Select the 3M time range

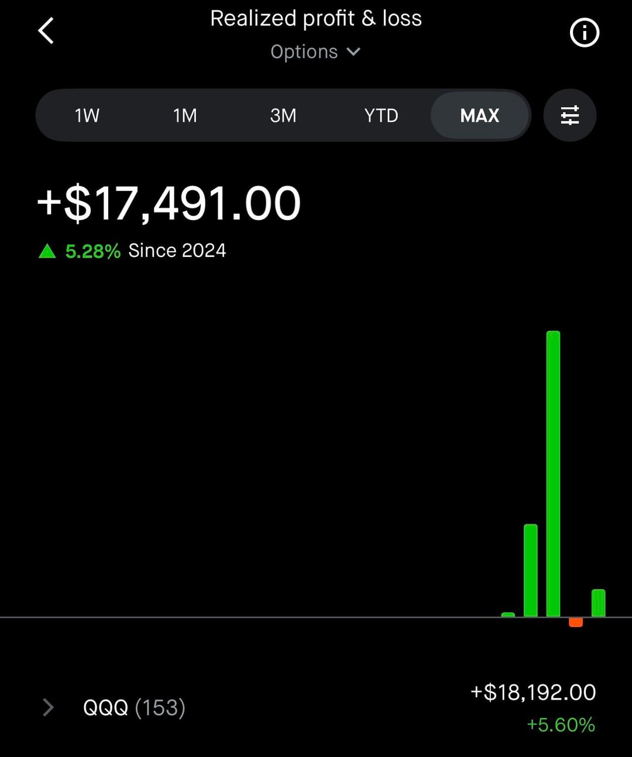point(283,115)
